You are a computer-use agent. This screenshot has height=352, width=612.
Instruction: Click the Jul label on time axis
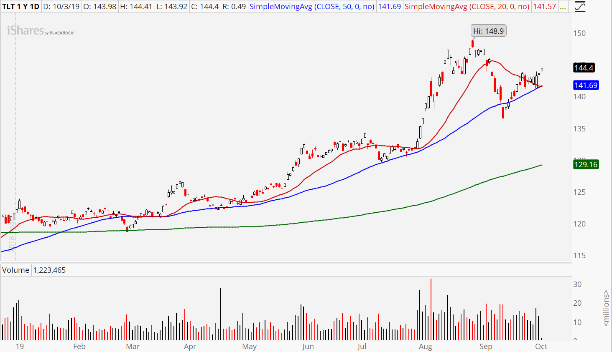362,347
